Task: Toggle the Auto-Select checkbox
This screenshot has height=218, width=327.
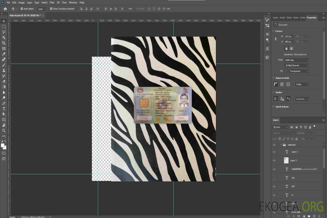Action: [22, 9]
